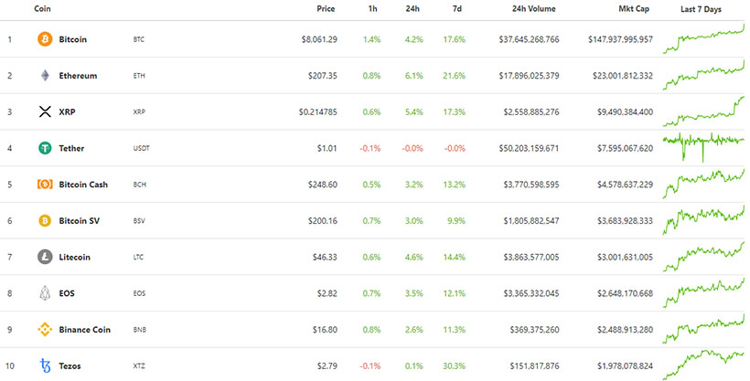Viewport: 750px width, 381px height.
Task: Open the Tezos coin link
Action: tap(70, 366)
